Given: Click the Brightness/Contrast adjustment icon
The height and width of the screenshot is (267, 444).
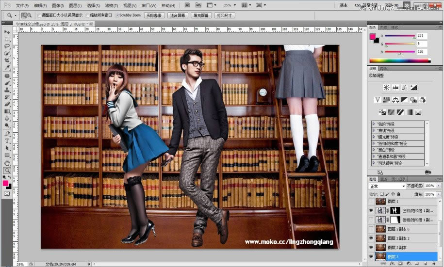Looking at the screenshot, I should pyautogui.click(x=387, y=87).
